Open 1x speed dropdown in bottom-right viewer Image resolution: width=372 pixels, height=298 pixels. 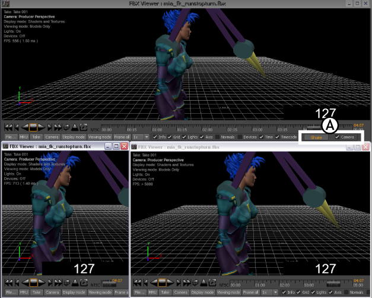(275, 292)
